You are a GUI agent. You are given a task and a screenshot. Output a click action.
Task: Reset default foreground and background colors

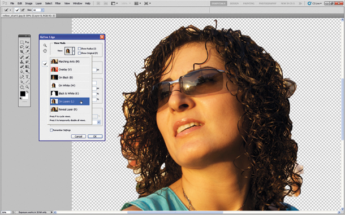[21, 98]
